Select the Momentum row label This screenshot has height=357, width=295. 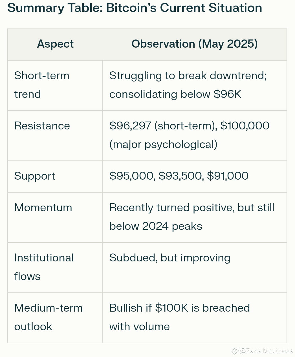(x=43, y=208)
